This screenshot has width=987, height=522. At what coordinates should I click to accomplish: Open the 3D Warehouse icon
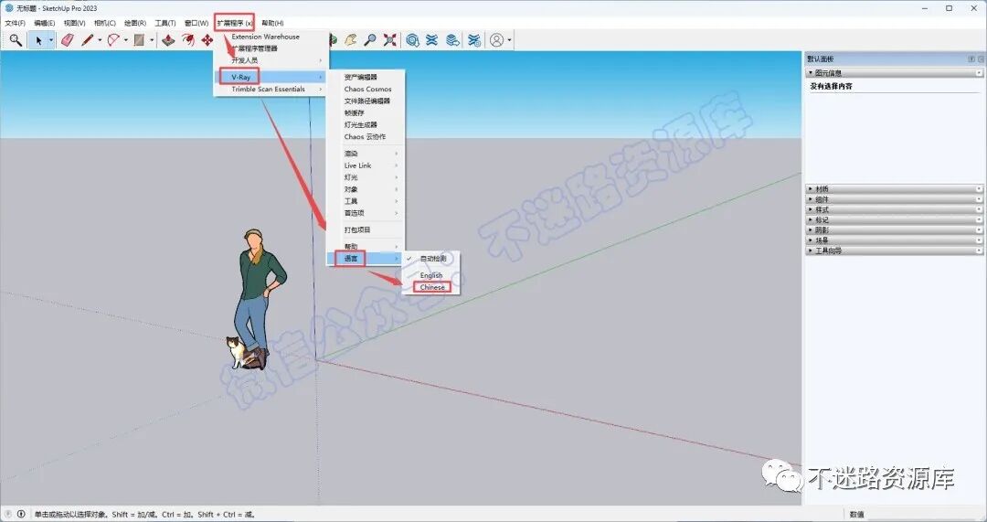coord(412,40)
